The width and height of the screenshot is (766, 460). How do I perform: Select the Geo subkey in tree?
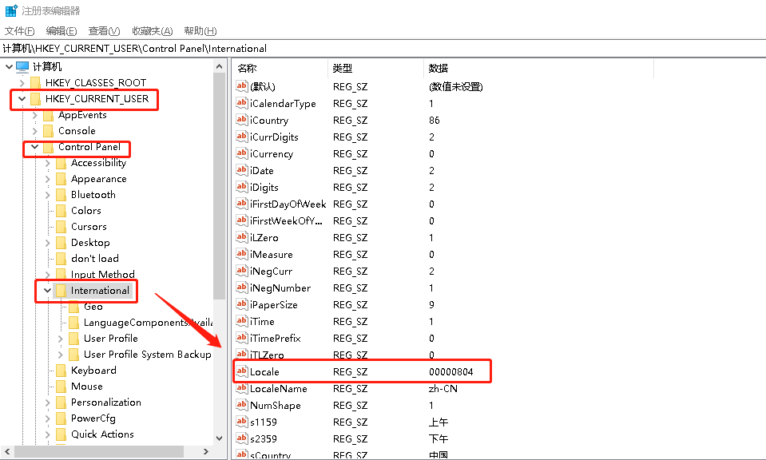pos(93,307)
